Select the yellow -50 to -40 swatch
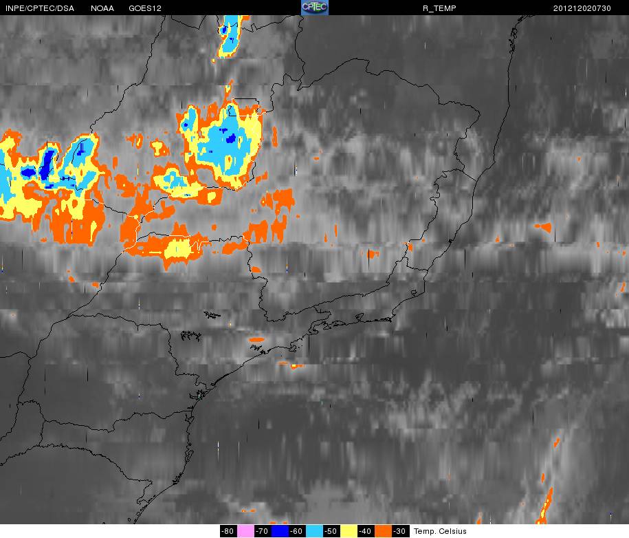This screenshot has height=538, width=629. [349, 531]
